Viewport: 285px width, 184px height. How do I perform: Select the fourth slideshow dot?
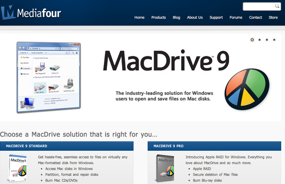tap(274, 40)
